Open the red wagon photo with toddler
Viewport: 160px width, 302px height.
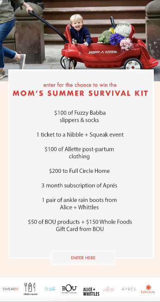80,34
